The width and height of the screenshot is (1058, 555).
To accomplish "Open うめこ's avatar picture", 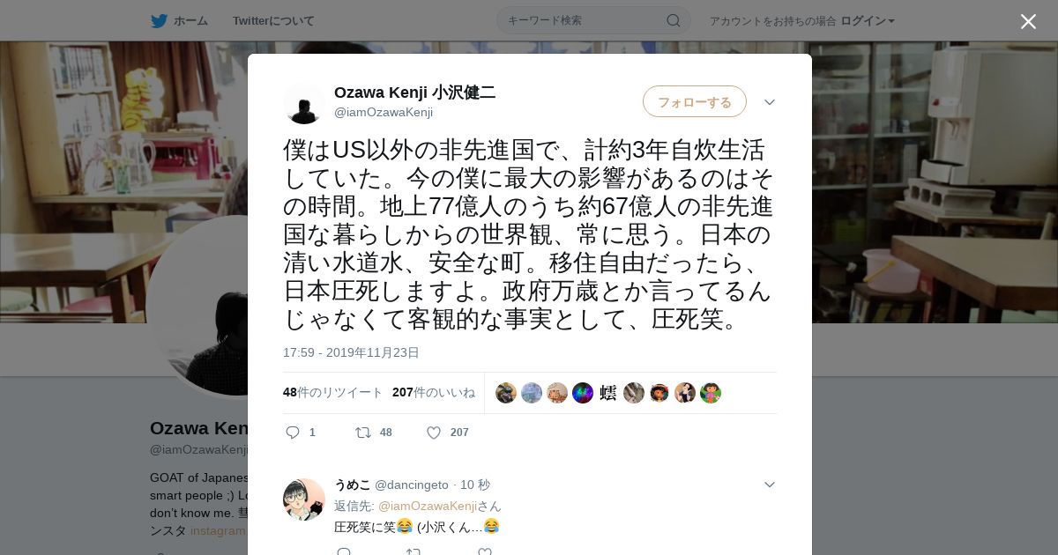I will click(x=304, y=499).
